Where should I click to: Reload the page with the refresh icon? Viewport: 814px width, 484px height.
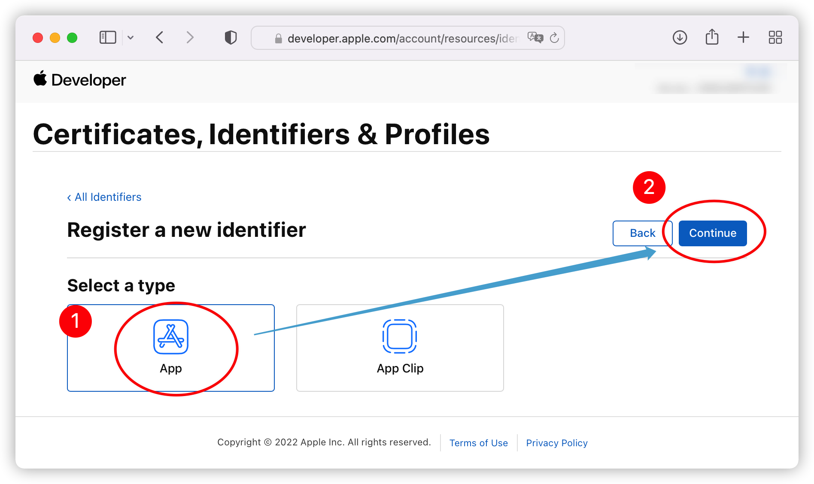pyautogui.click(x=554, y=38)
